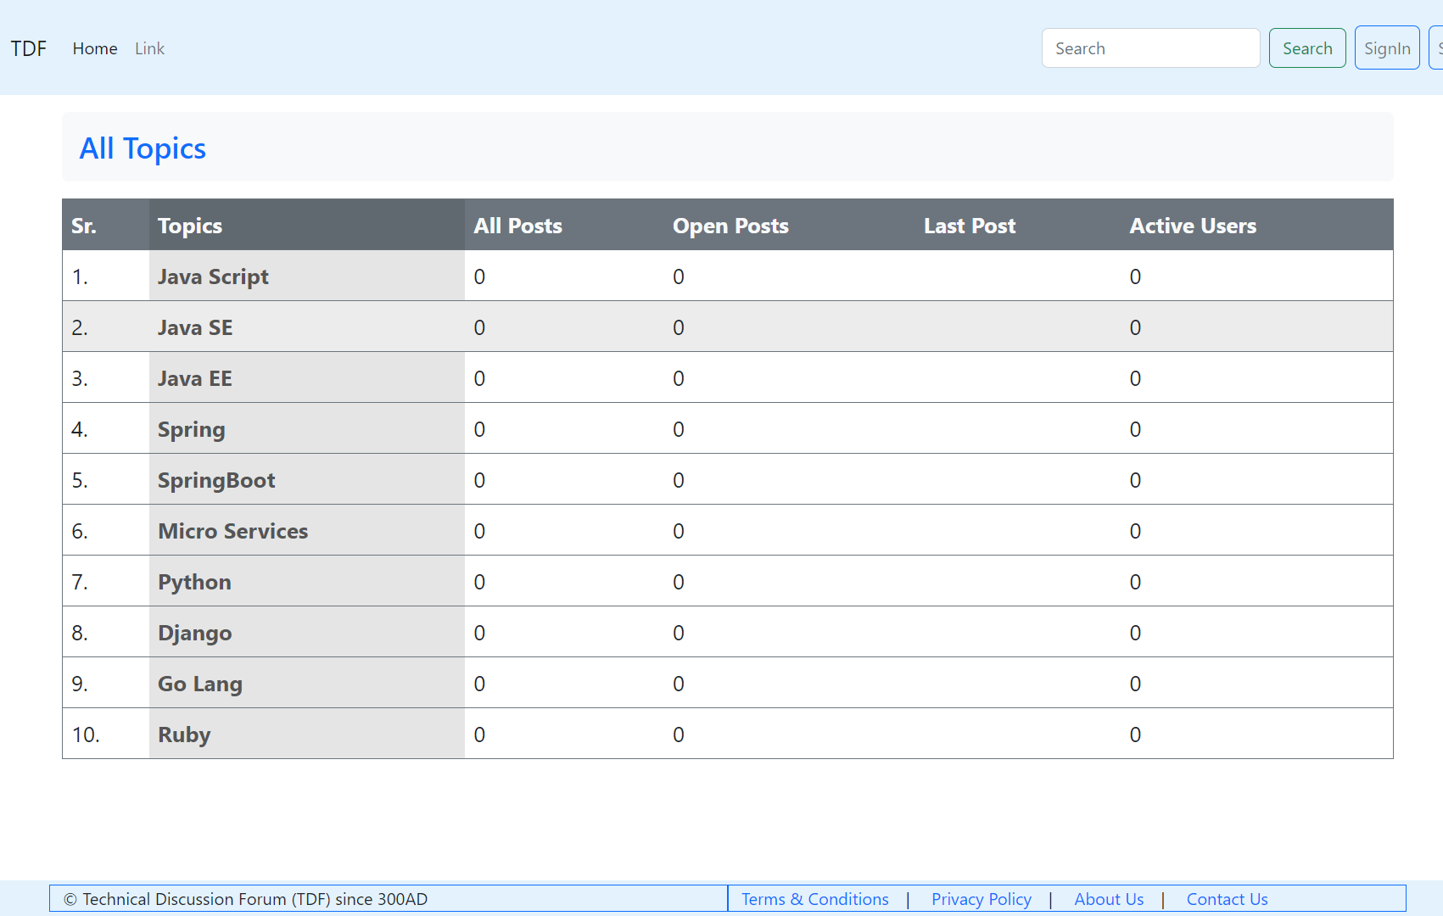Click the TDF brand logo text
The width and height of the screenshot is (1443, 916).
tap(28, 48)
